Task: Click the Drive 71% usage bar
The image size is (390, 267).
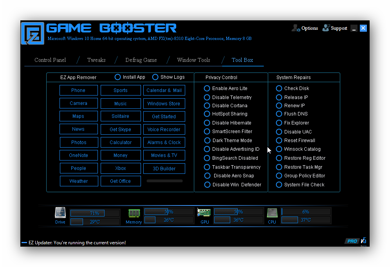Action: [95, 213]
